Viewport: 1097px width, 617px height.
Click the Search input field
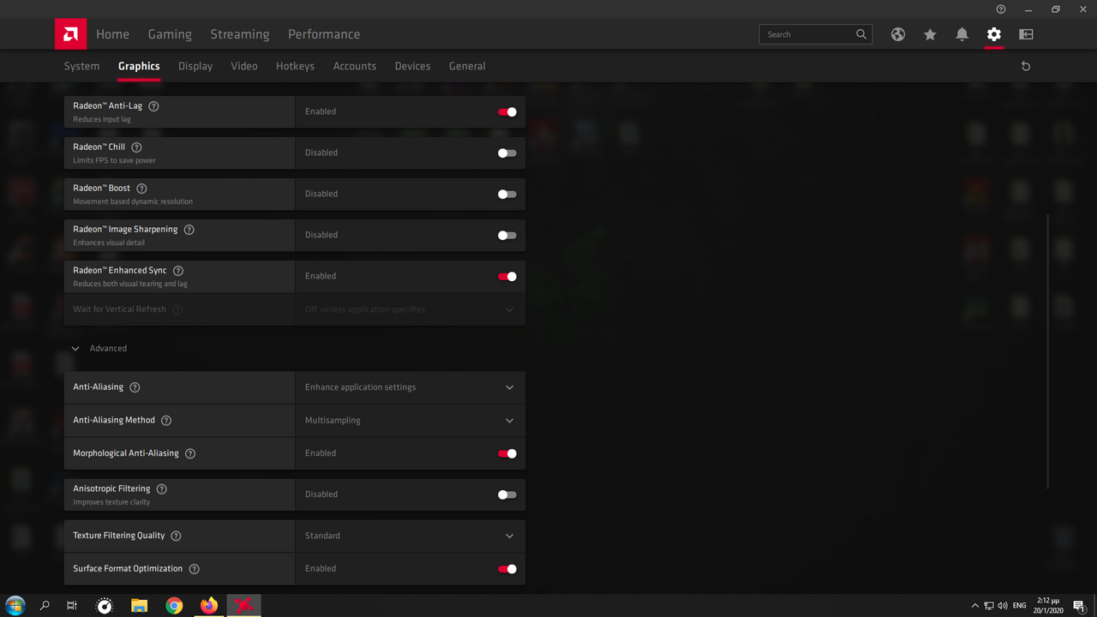coord(816,34)
